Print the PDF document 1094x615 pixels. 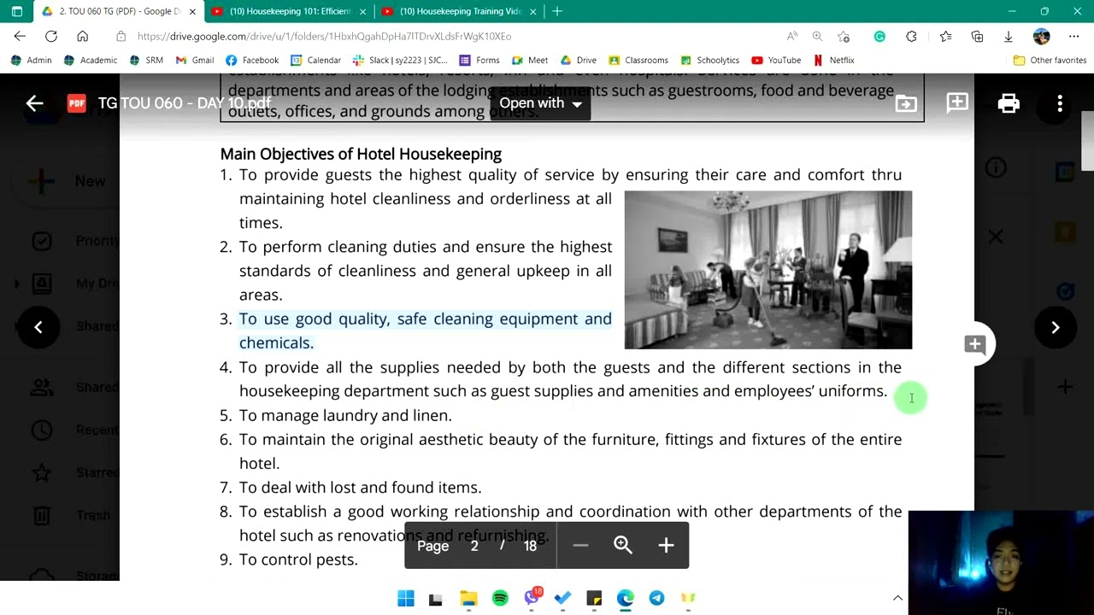pyautogui.click(x=1009, y=103)
